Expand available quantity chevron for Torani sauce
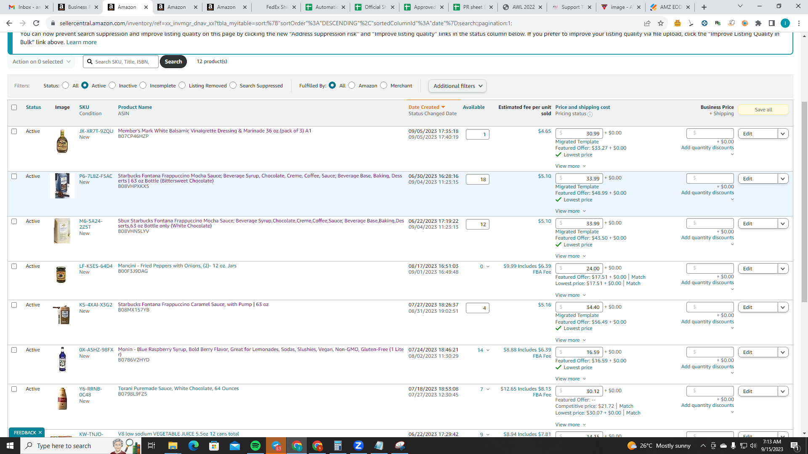The width and height of the screenshot is (808, 454). tap(488, 389)
